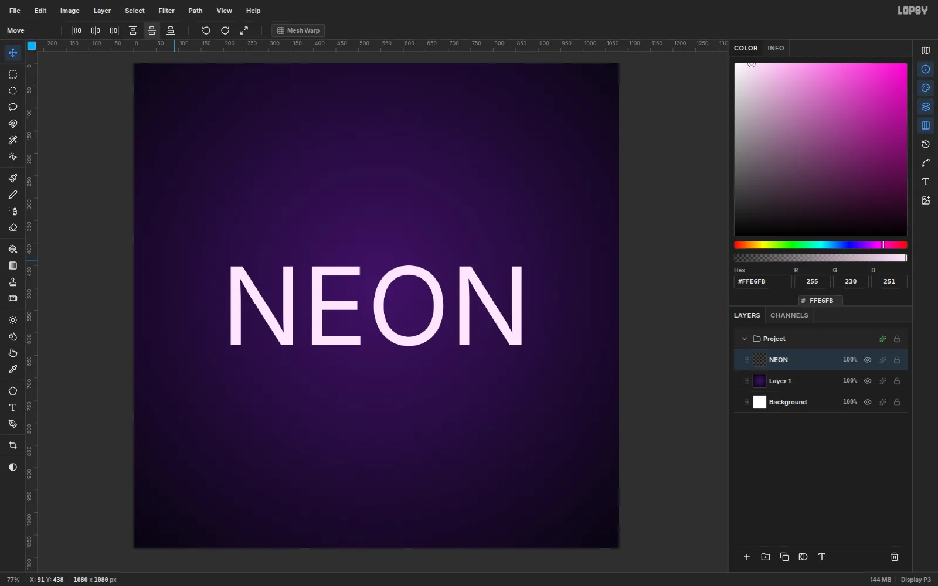Click the add image icon in right sidebar
Viewport: 938px width, 586px height.
[926, 200]
